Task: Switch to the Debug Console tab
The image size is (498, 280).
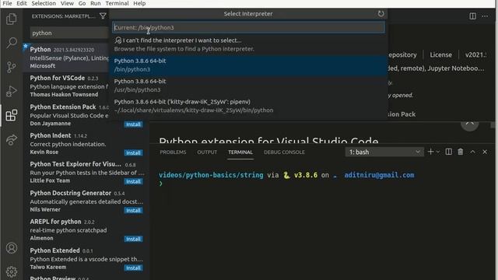Action: point(284,152)
